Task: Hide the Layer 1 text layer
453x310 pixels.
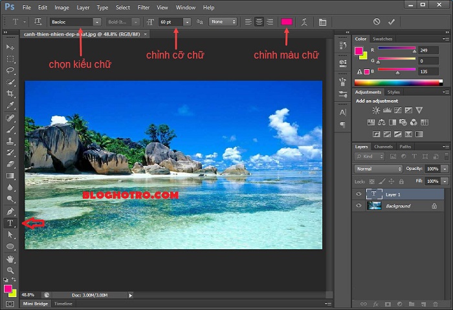Action: click(x=359, y=194)
